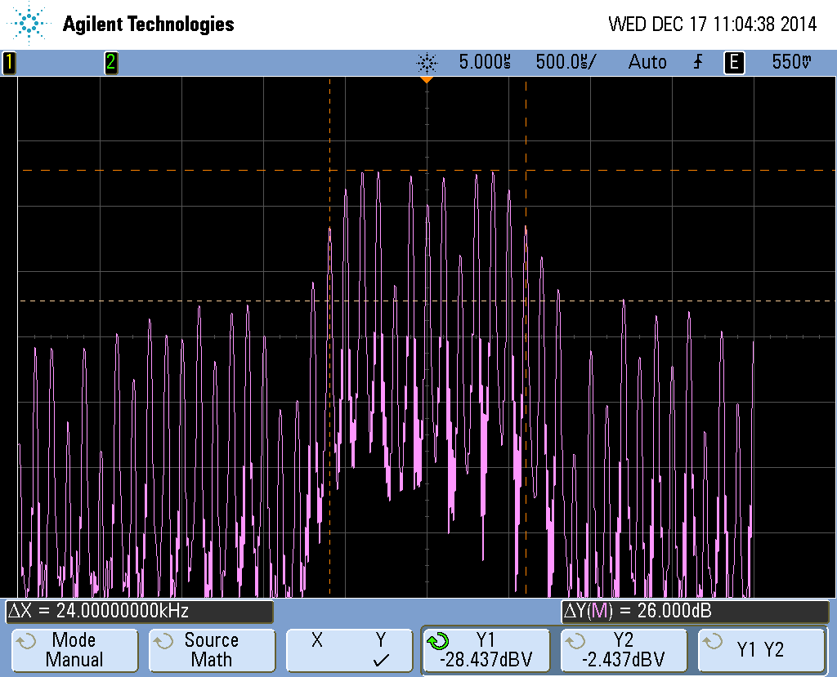Click the external trigger source E icon

click(x=735, y=62)
